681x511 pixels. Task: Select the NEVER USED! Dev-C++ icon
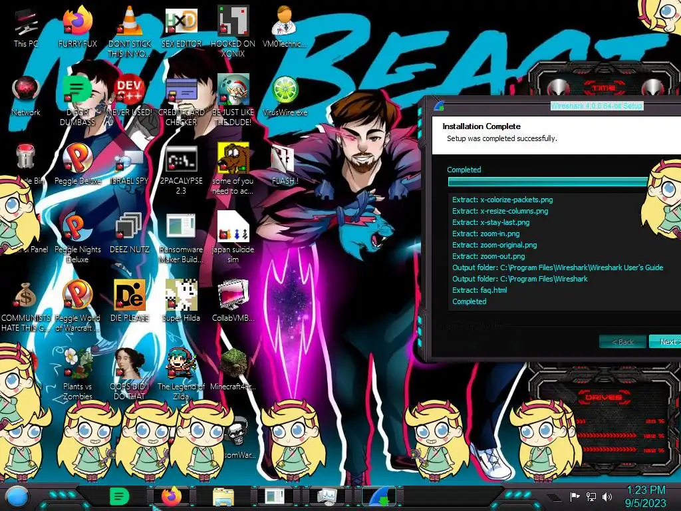tap(130, 96)
